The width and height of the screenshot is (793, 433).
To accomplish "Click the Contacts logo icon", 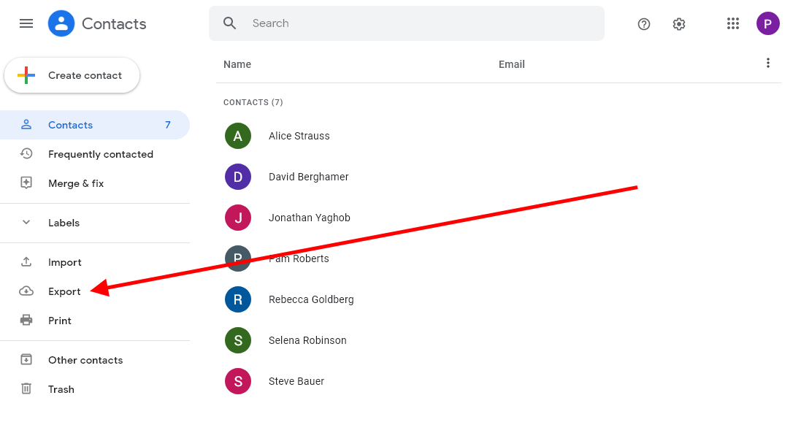I will (x=61, y=23).
